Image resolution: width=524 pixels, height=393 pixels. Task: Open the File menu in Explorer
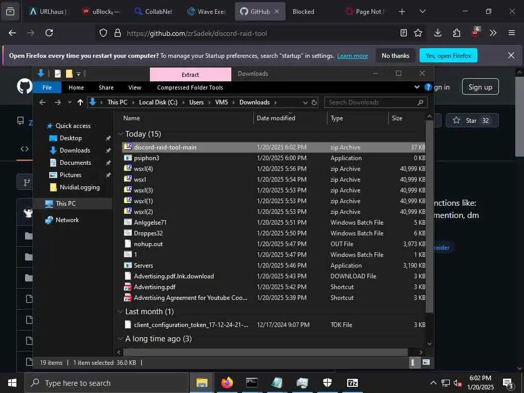coord(47,88)
